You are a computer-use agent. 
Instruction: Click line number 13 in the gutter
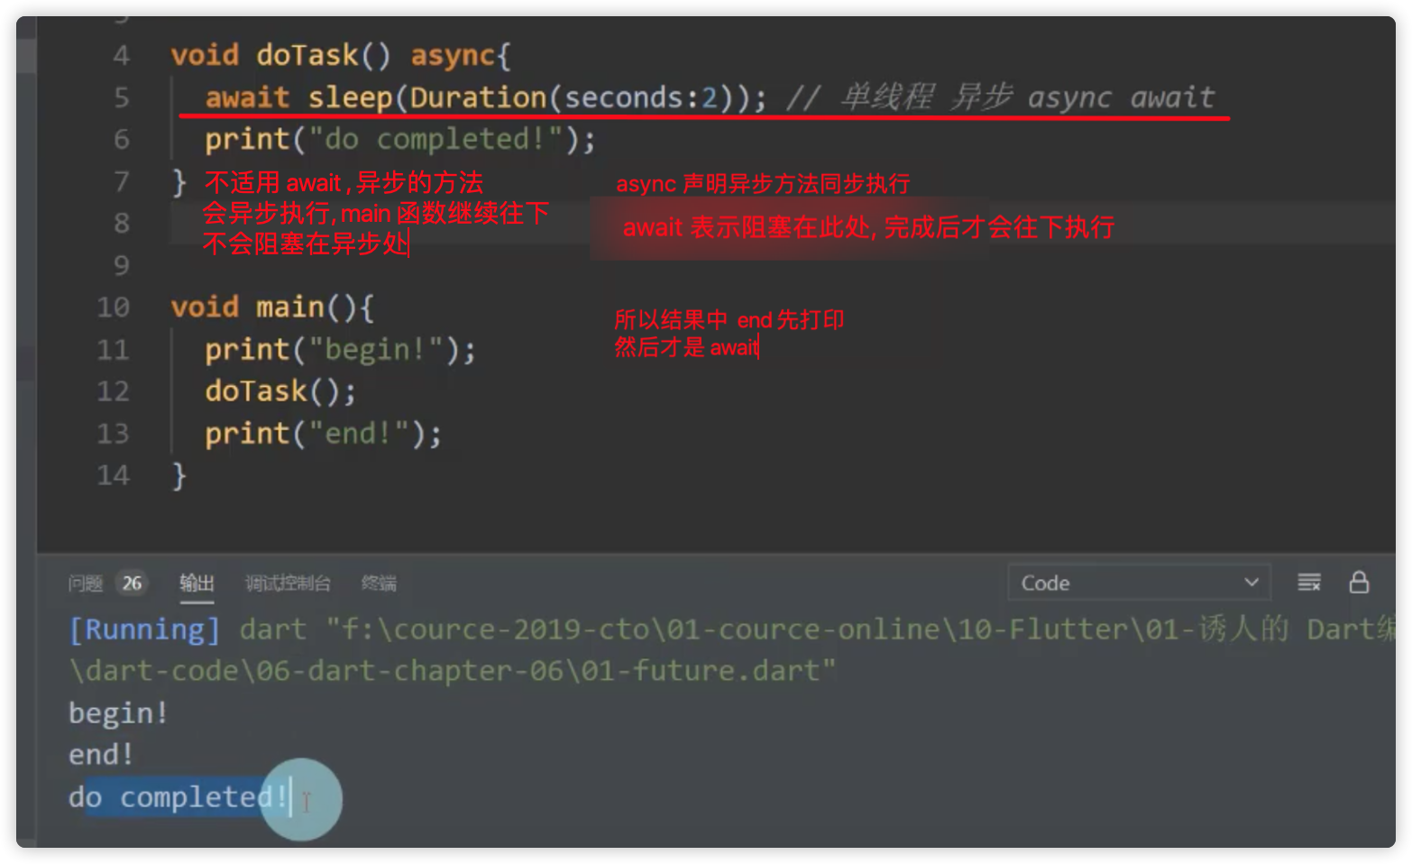(x=114, y=434)
